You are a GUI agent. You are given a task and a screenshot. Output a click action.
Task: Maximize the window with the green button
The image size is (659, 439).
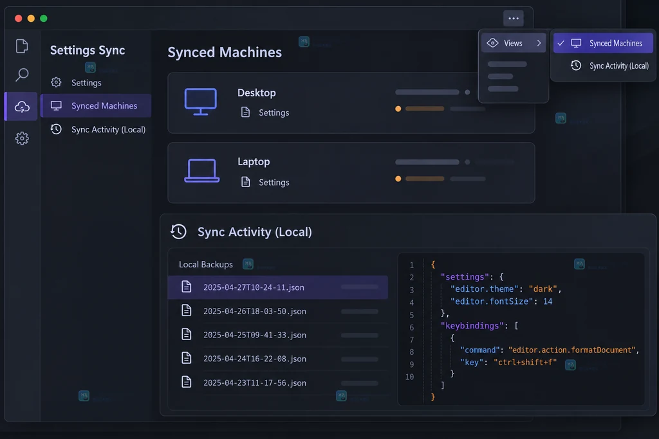tap(44, 19)
